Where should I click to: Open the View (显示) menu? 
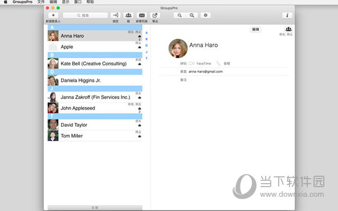(66, 2)
